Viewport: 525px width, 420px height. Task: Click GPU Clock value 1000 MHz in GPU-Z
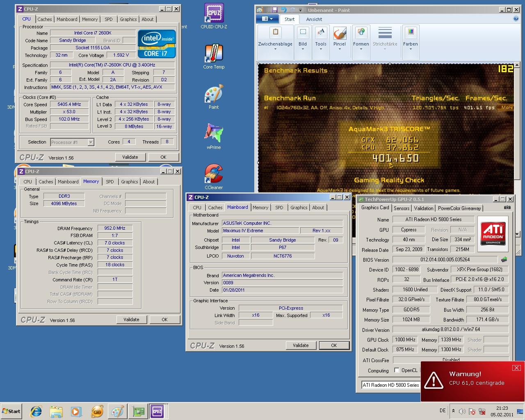pos(405,340)
